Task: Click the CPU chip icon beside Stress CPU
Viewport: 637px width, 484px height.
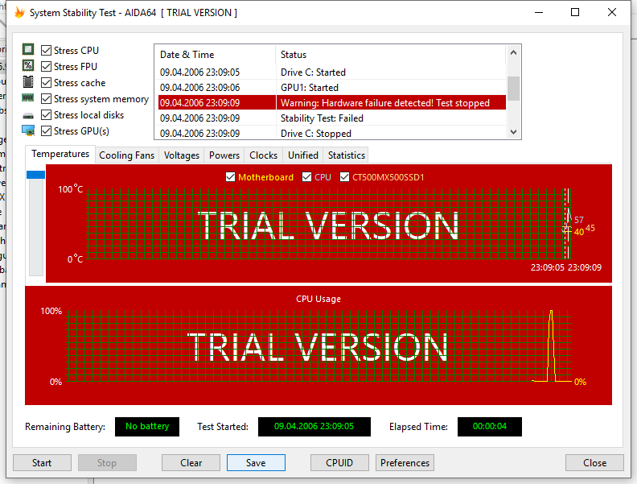Action: pos(28,50)
